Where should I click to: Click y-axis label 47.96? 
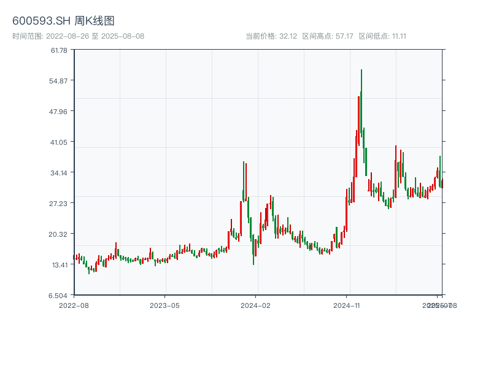(x=58, y=112)
